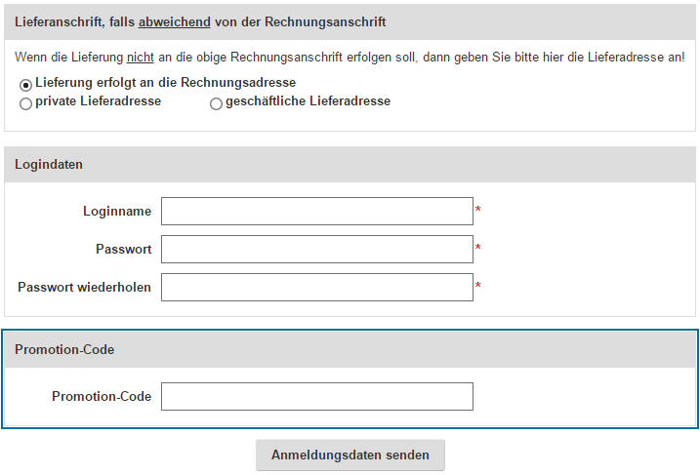Focus the 'Passwort wiederholen' input box

coord(317,287)
